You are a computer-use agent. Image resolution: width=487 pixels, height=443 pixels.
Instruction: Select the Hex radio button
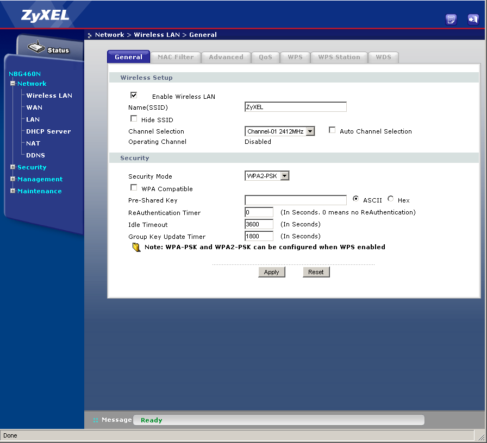(391, 199)
